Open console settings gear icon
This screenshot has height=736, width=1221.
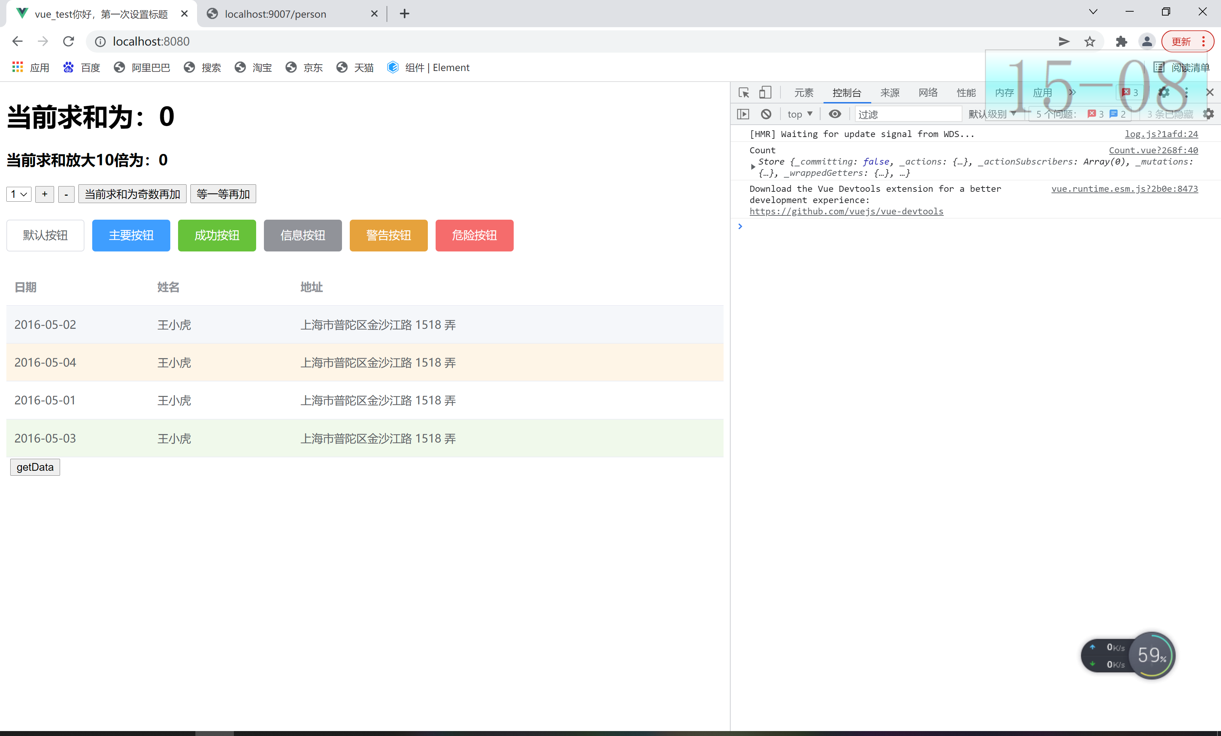(1209, 114)
